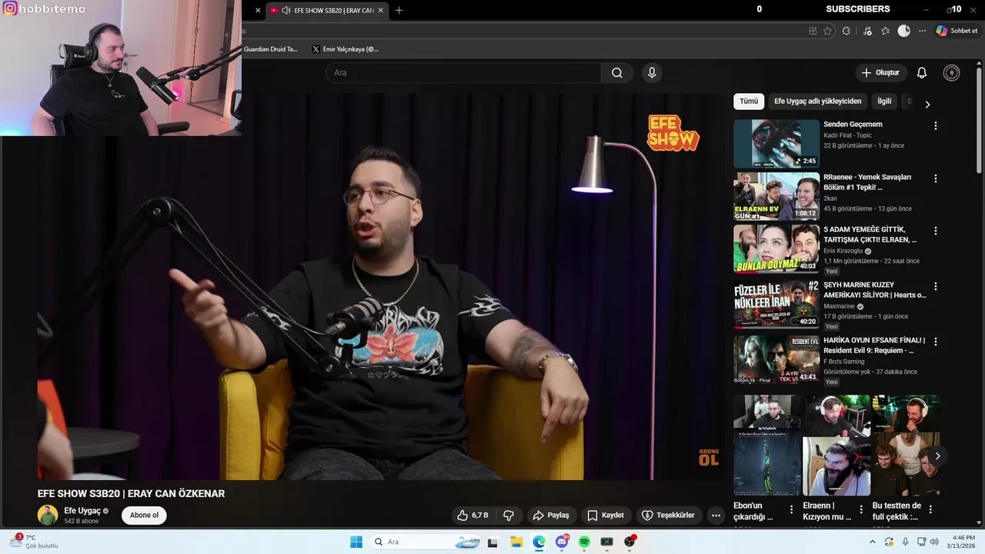Open Edge settings and more menu

(x=922, y=31)
